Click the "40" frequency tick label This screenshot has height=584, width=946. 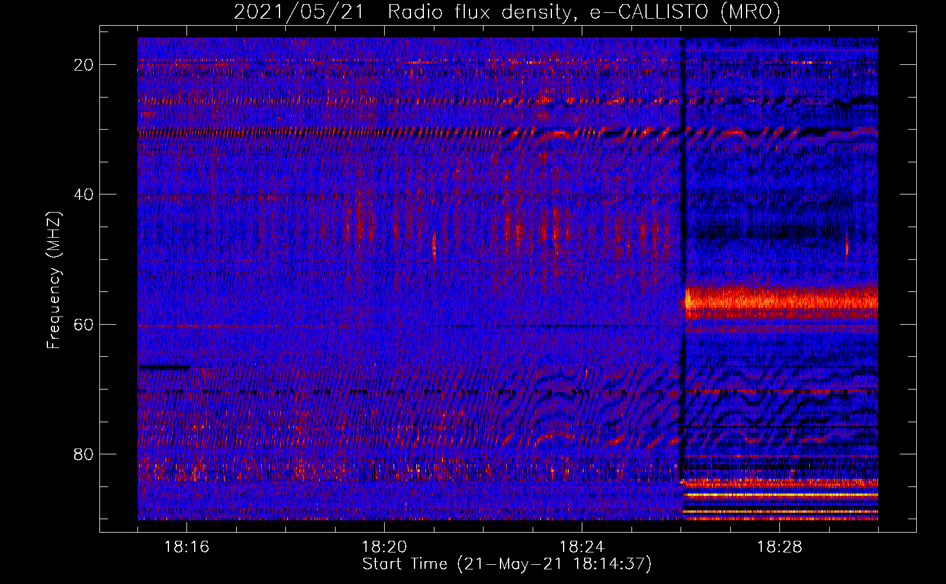click(x=84, y=194)
